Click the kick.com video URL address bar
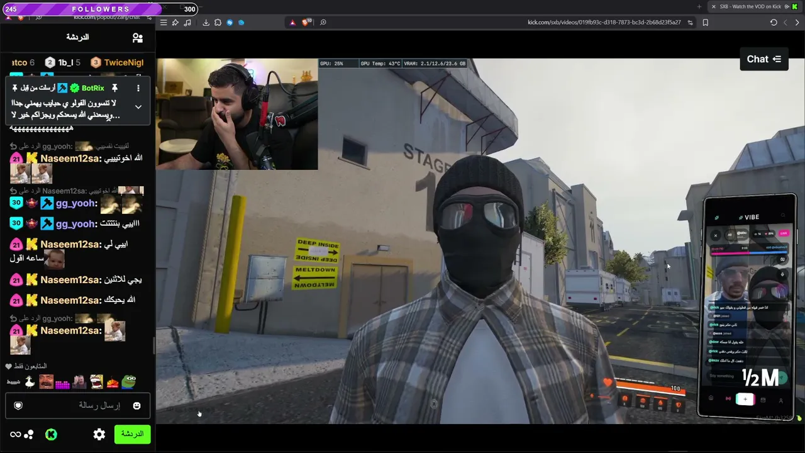805x453 pixels. (604, 23)
